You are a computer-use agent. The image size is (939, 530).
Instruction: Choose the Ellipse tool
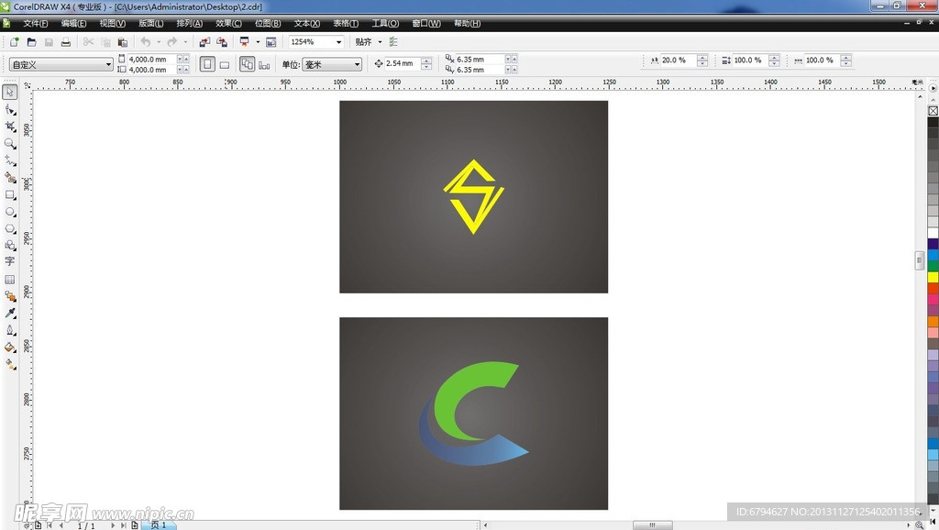pos(10,212)
